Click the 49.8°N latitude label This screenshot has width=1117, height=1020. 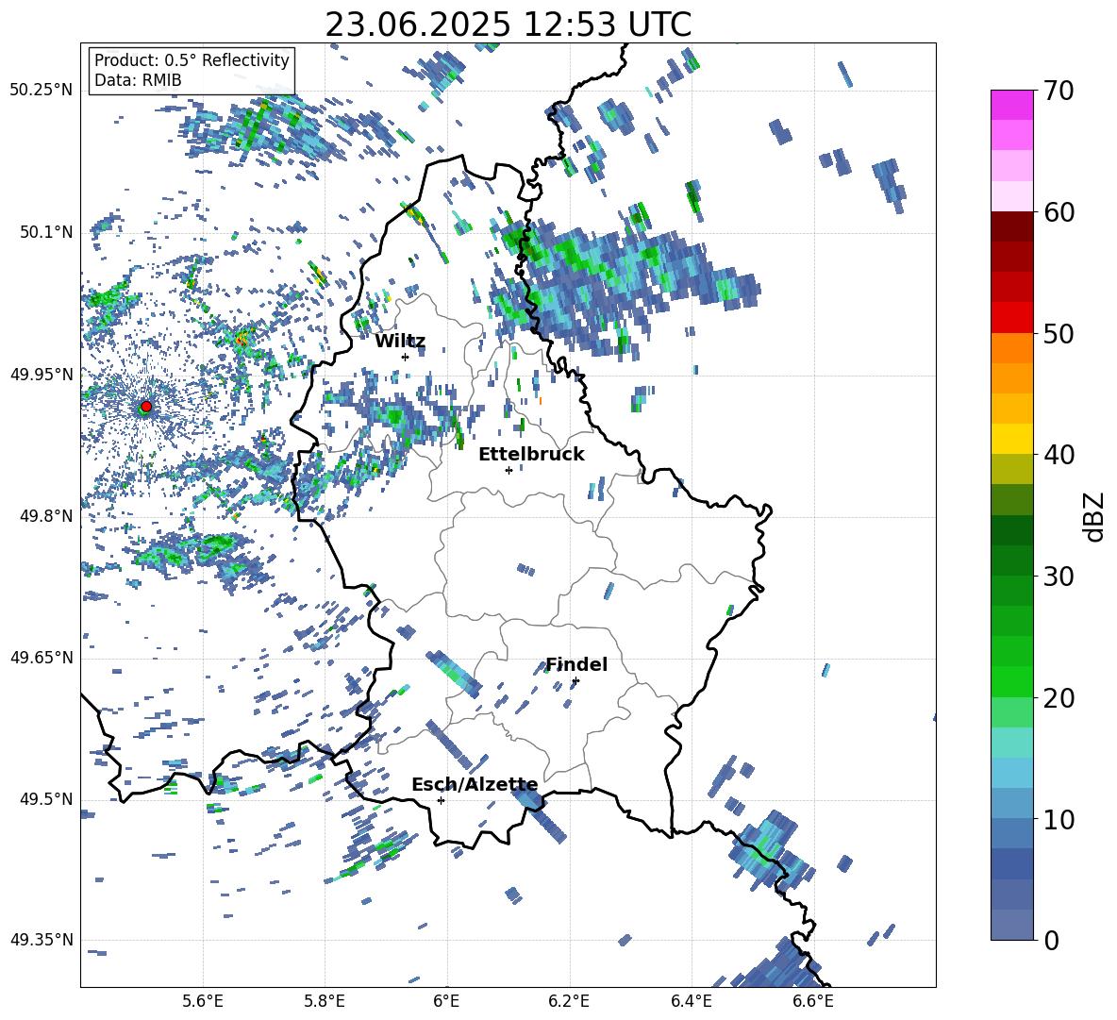[x=46, y=516]
